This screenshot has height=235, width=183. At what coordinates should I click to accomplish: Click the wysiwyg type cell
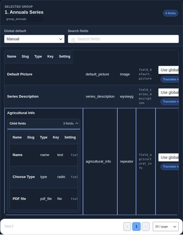(127, 97)
